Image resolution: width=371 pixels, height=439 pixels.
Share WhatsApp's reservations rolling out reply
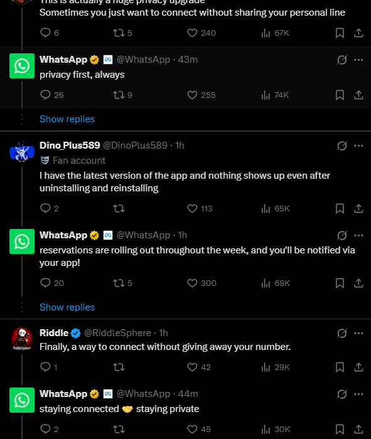point(358,283)
